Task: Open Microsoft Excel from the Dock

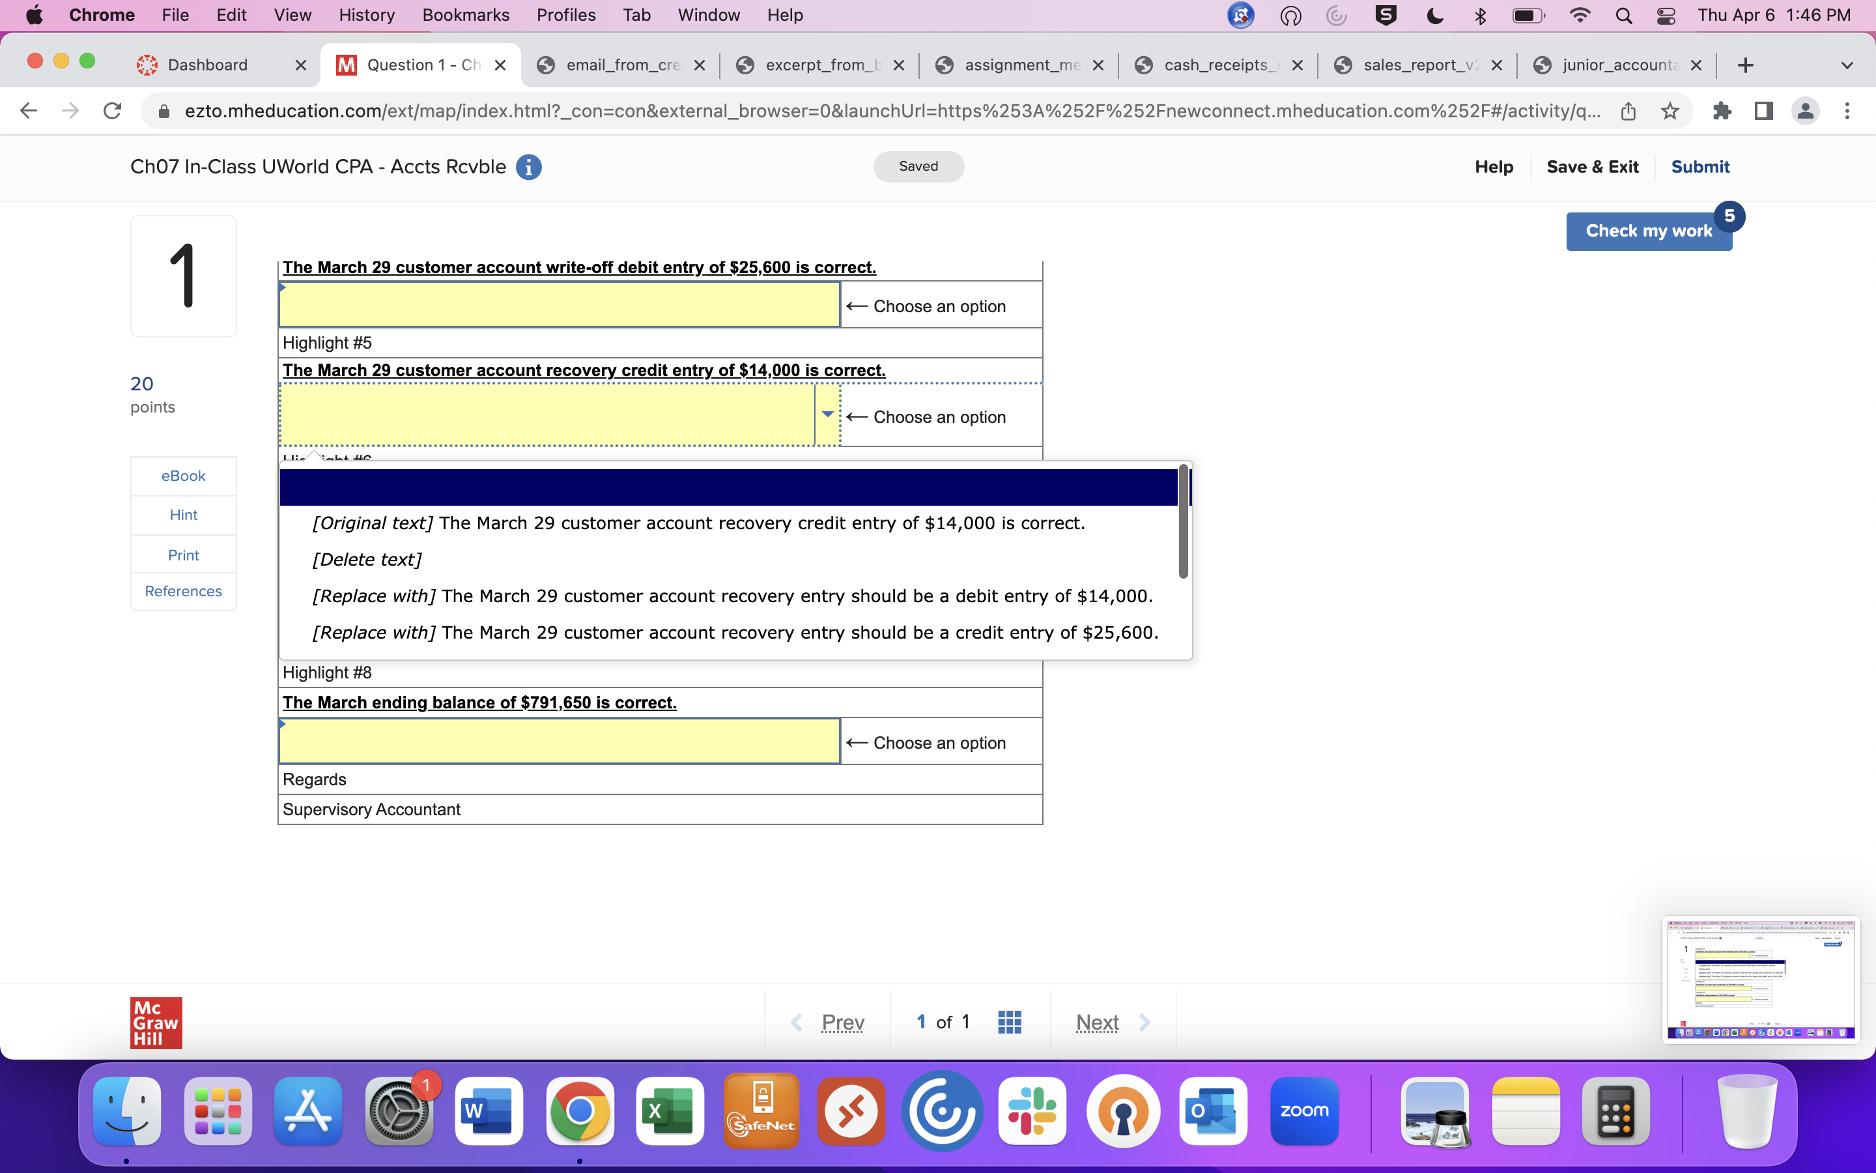Action: [x=669, y=1111]
